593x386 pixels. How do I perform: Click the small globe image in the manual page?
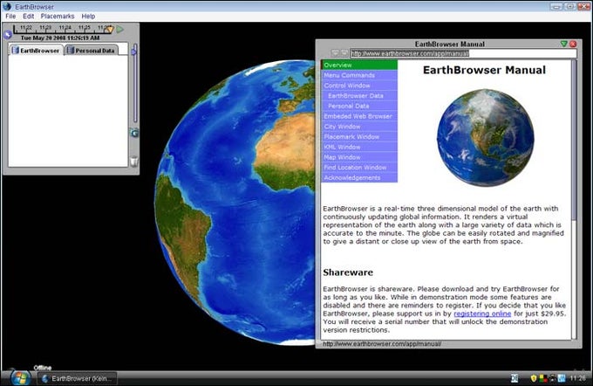coord(485,138)
